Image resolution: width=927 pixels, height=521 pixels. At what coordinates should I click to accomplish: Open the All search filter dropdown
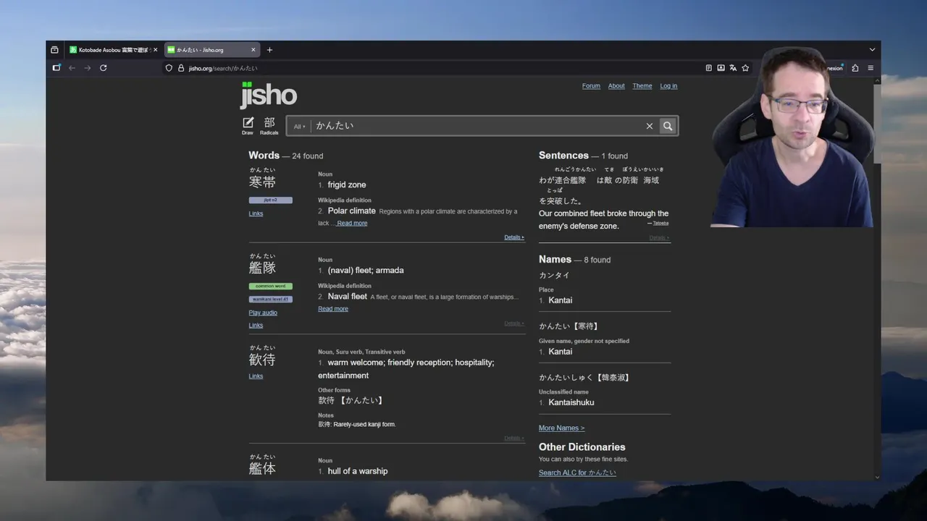[298, 126]
